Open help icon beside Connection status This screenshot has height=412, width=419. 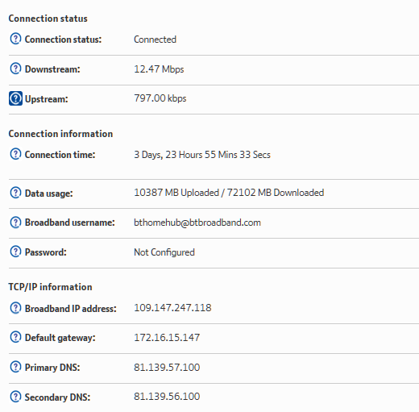[15, 39]
